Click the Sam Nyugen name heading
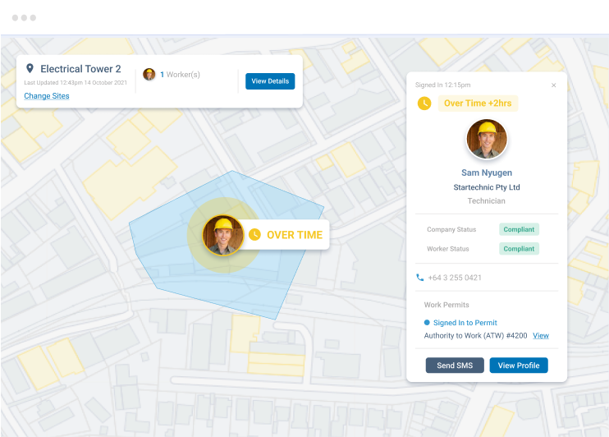 pos(487,172)
